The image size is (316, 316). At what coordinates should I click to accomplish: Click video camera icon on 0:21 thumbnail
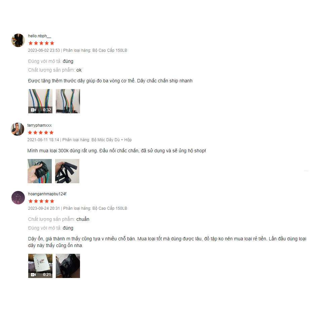33,275
